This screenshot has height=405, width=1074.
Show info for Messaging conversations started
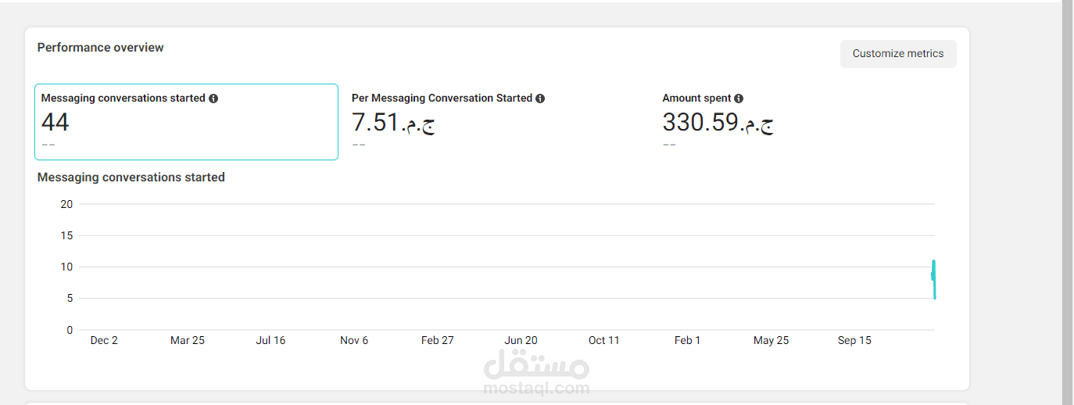pos(213,99)
